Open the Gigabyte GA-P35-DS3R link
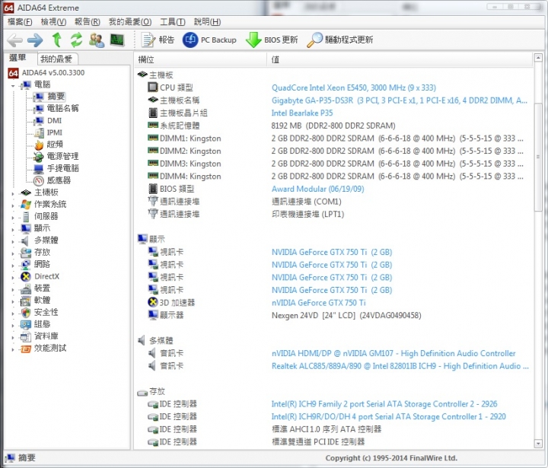 400,100
